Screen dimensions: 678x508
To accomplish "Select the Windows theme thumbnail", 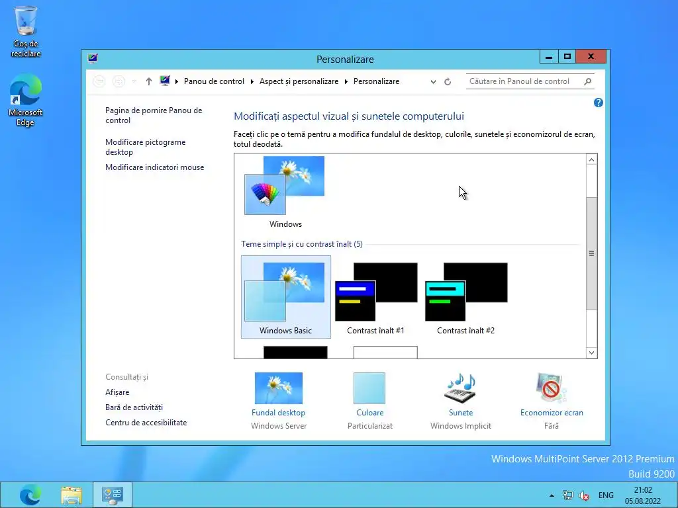I will click(x=285, y=192).
